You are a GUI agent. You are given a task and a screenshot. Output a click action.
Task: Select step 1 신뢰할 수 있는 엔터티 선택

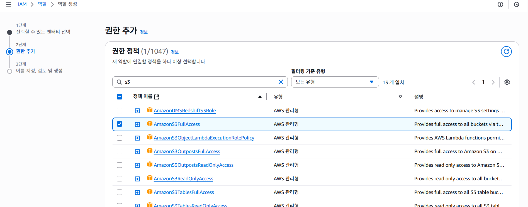coord(43,32)
